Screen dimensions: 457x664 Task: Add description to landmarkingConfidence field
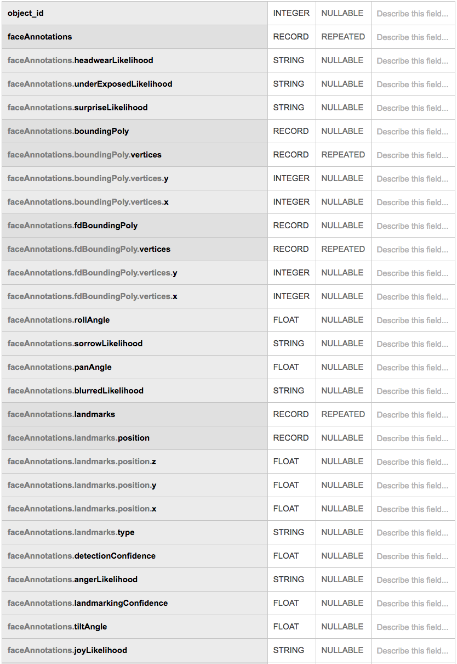[x=412, y=604]
